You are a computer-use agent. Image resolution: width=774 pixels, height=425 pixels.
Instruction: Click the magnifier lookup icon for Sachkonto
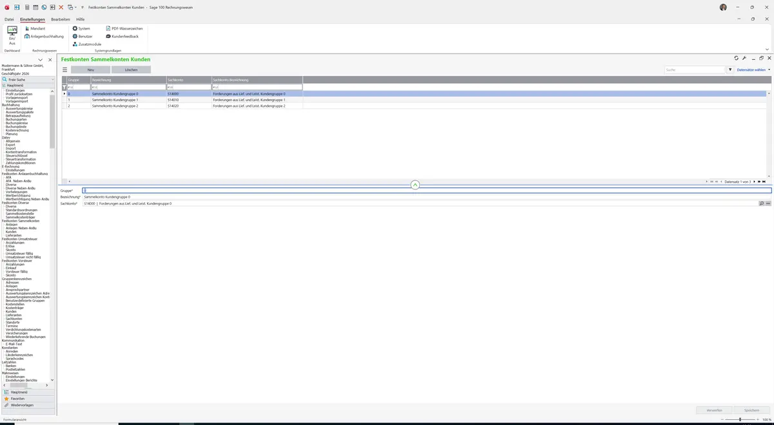[762, 203]
